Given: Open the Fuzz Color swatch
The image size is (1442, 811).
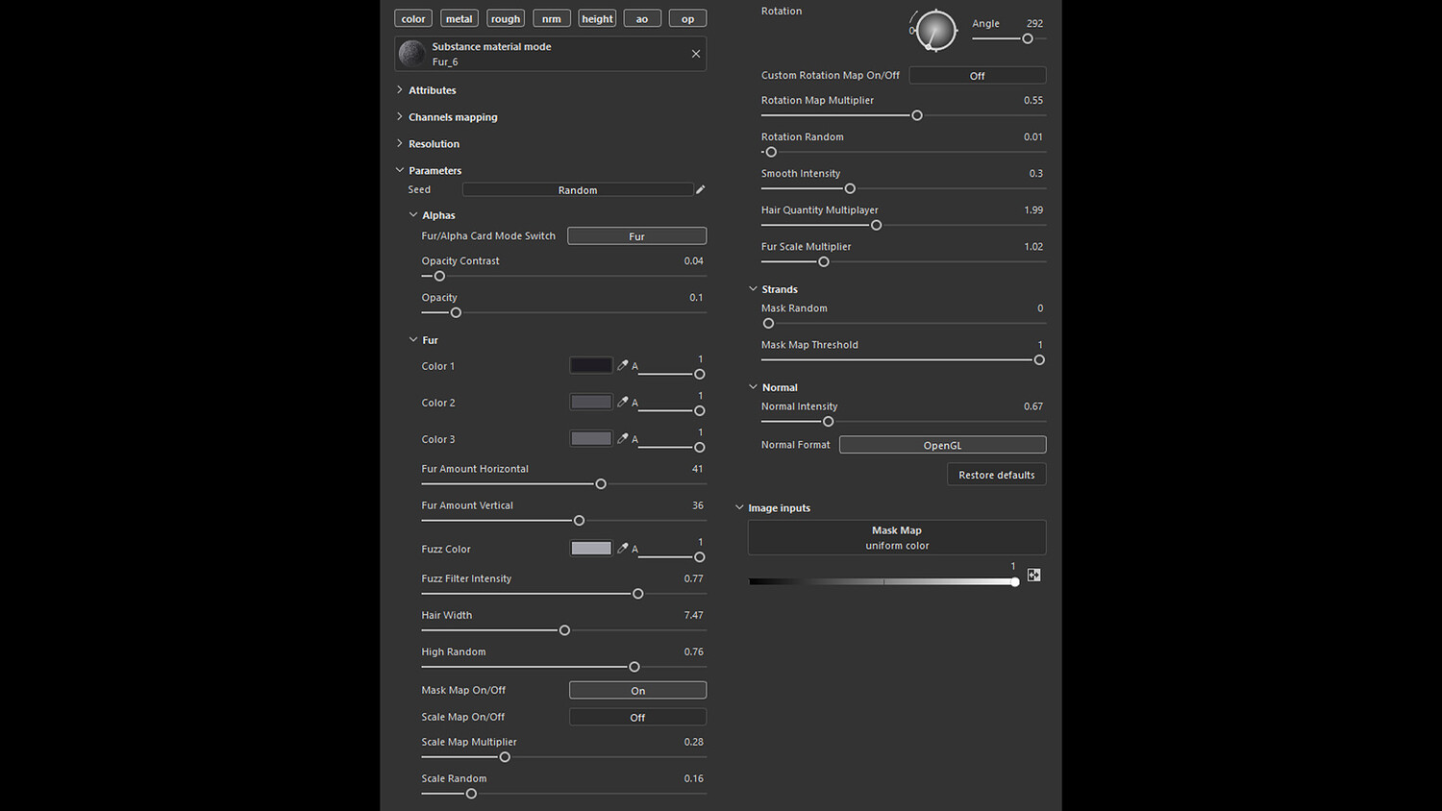Looking at the screenshot, I should (590, 548).
